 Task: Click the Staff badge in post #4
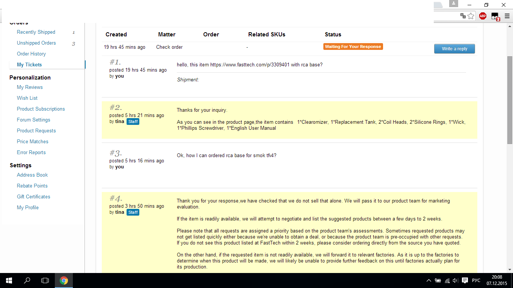pyautogui.click(x=133, y=212)
